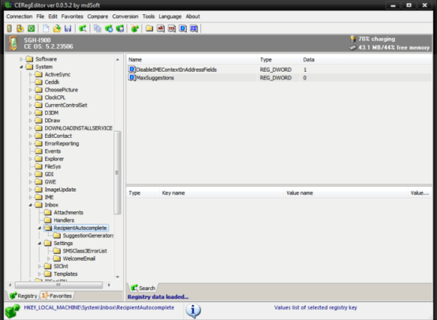Expand the Software tree node
The height and width of the screenshot is (320, 437).
(21, 59)
